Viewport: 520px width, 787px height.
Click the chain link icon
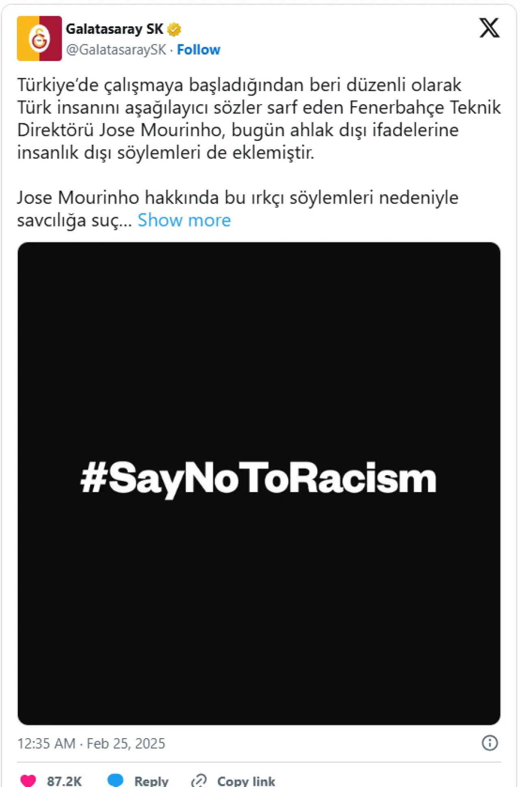tap(199, 780)
